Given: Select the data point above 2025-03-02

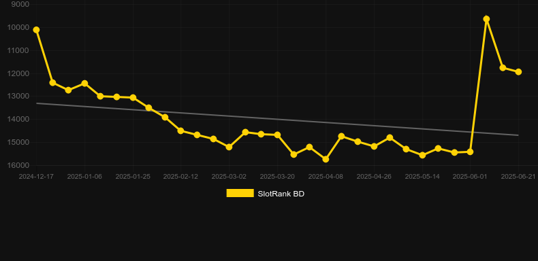Looking at the screenshot, I should [229, 147].
